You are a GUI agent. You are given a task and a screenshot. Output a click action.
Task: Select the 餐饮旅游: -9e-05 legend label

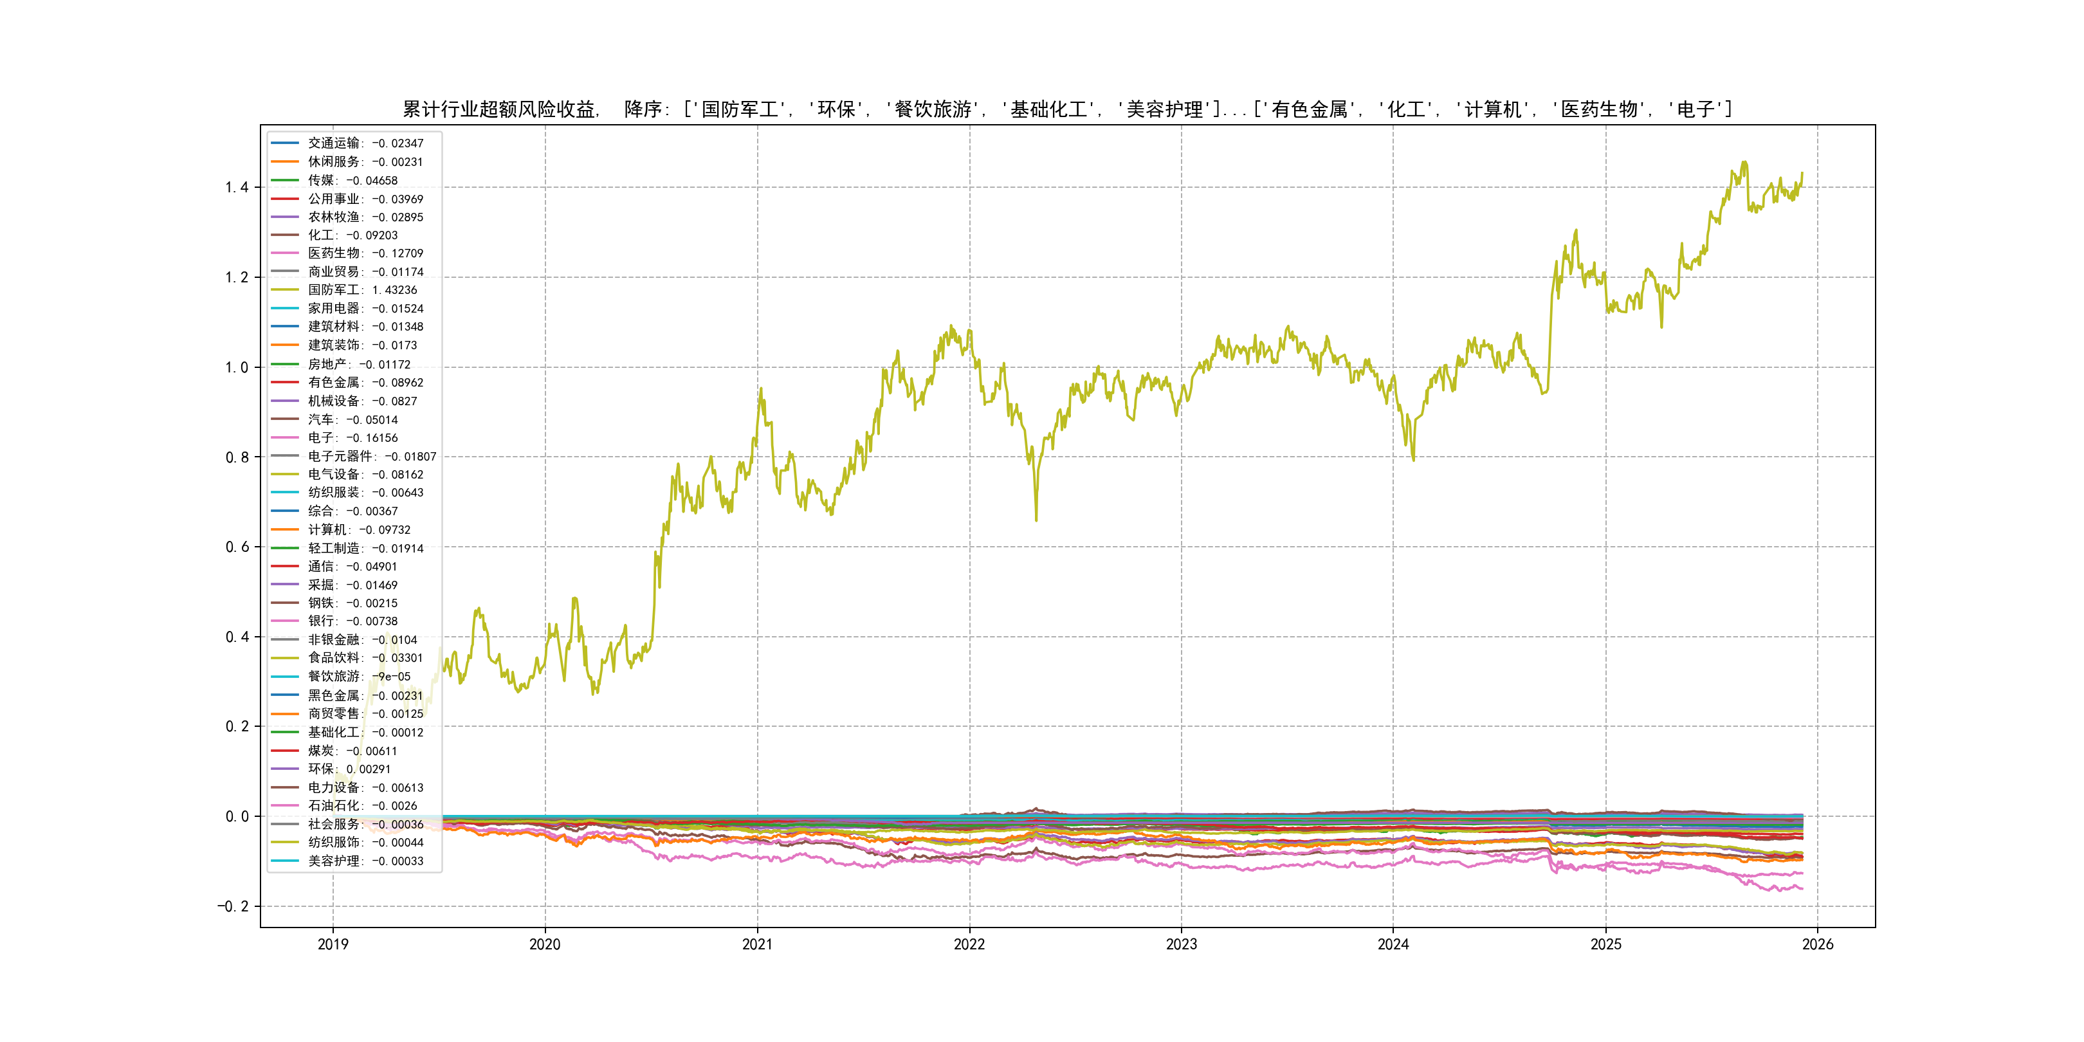point(359,676)
